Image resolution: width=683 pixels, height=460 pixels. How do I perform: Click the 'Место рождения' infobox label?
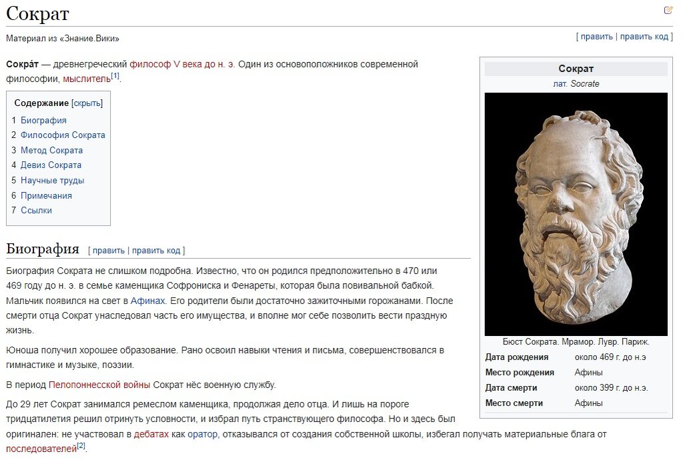point(520,372)
